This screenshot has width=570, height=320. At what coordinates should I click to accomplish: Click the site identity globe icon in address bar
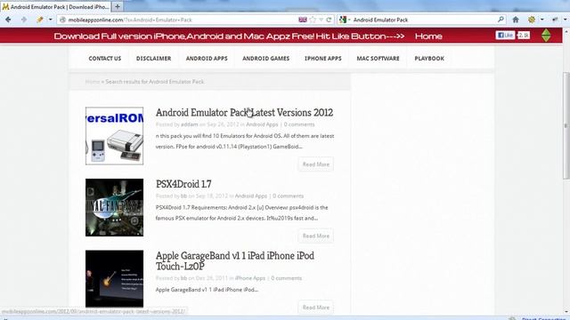62,20
